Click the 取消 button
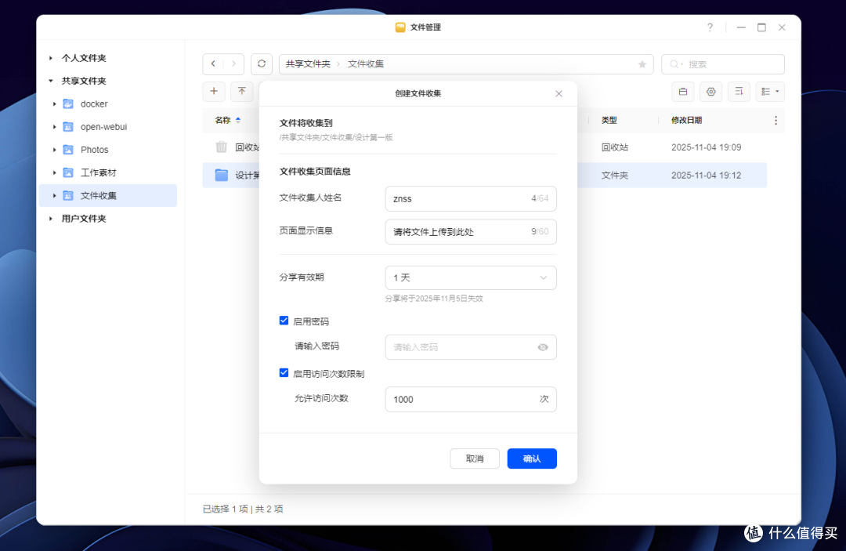This screenshot has width=846, height=551. (x=475, y=459)
